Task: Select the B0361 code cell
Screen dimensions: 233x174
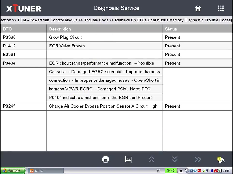Action: coord(24,55)
